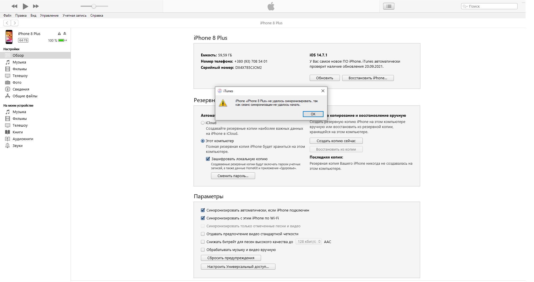Toggle manually manage music and video
The width and height of the screenshot is (534, 282).
(x=203, y=250)
